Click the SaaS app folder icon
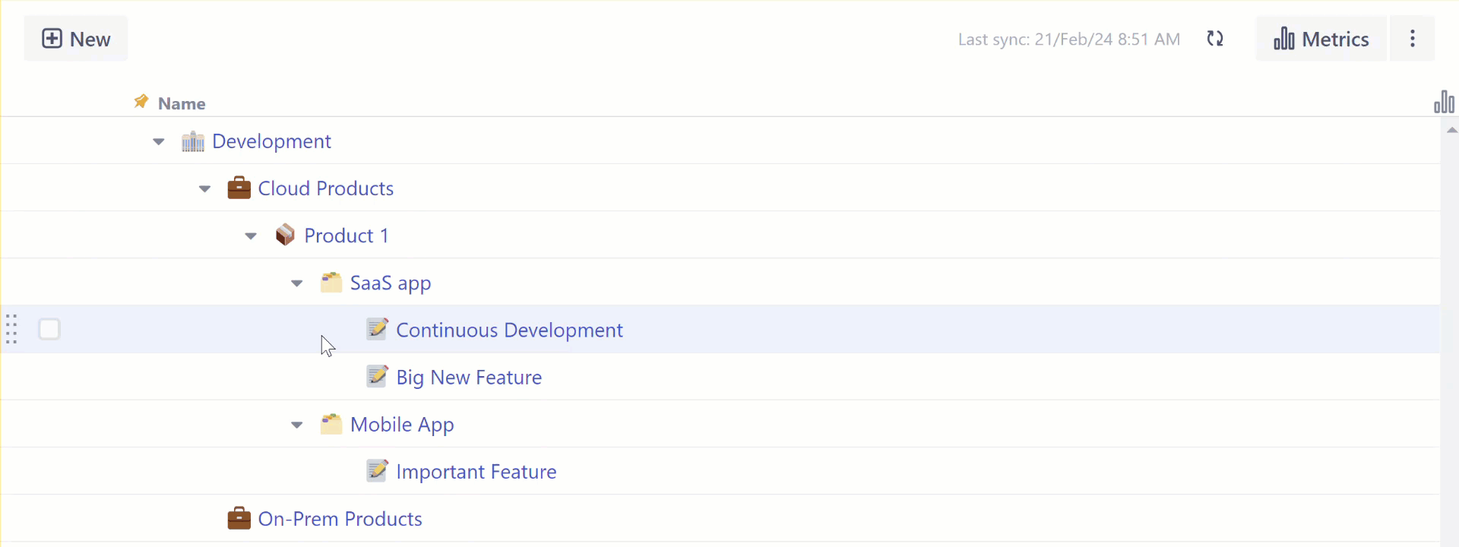The width and height of the screenshot is (1459, 547). pos(331,283)
